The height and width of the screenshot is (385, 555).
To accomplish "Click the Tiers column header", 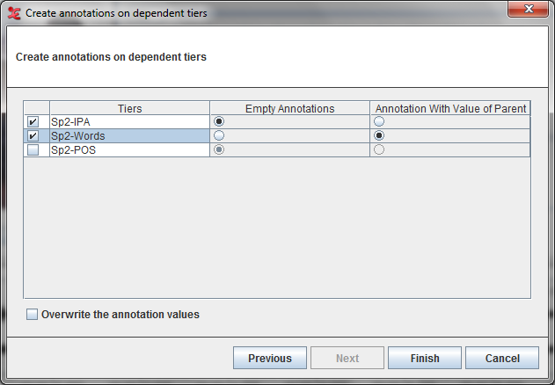I will click(129, 108).
